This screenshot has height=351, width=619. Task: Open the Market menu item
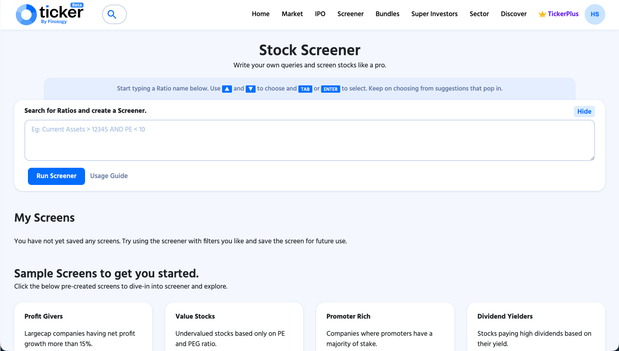click(292, 14)
